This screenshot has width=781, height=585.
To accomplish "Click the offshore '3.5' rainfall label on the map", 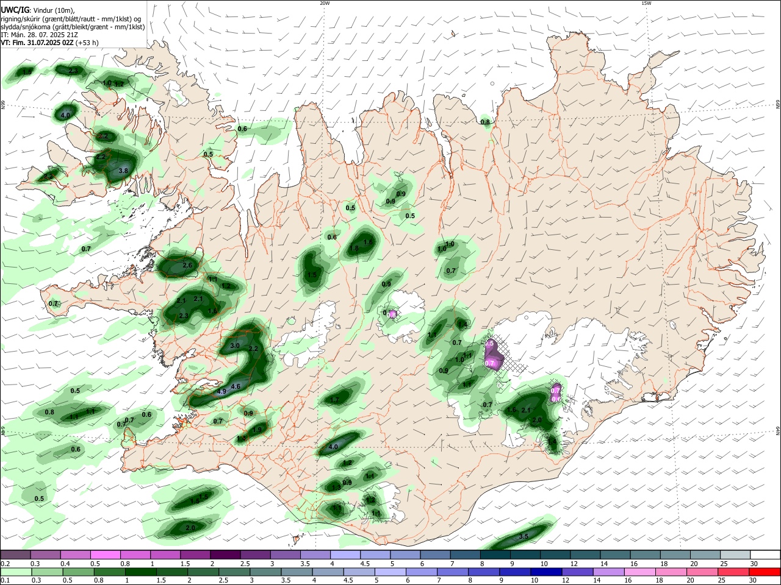I will click(x=524, y=536).
